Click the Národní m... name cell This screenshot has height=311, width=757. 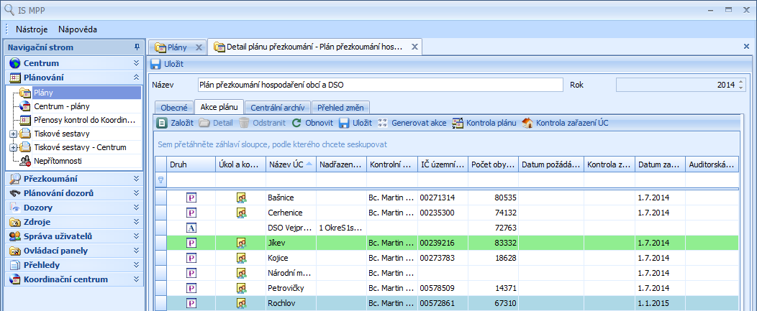(x=291, y=273)
